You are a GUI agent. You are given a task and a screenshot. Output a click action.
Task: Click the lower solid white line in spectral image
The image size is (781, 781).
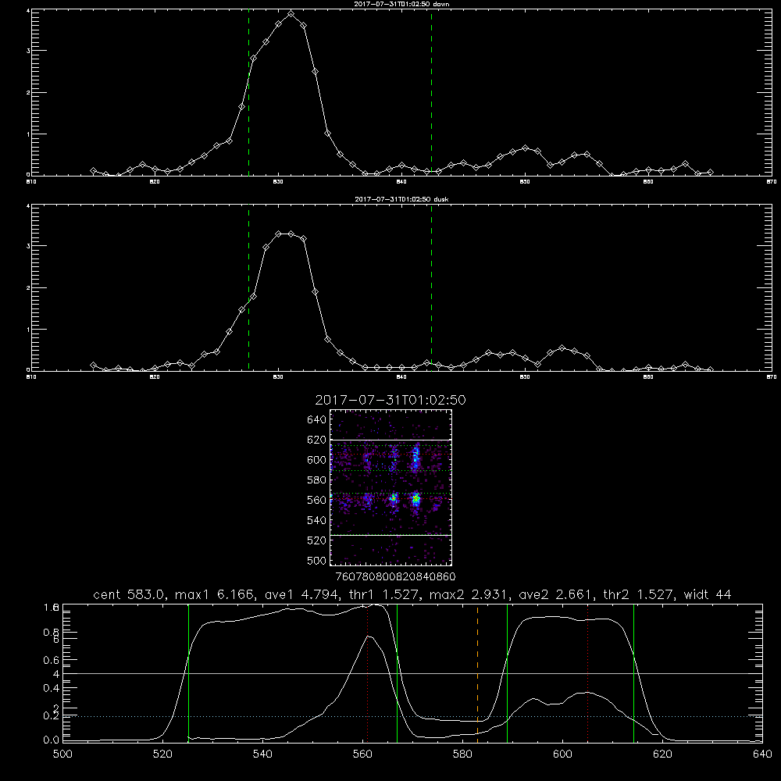coord(390,535)
